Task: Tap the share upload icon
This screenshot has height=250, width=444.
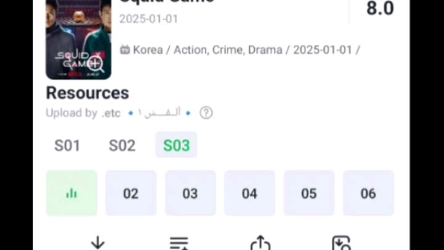Action: click(260, 243)
